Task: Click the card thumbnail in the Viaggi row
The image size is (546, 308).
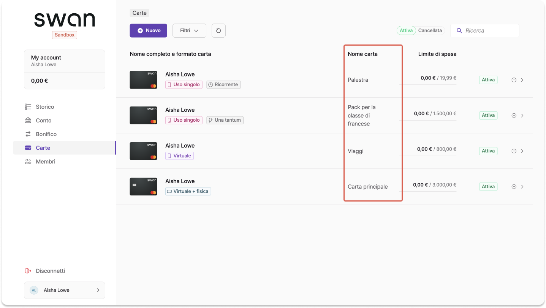Action: (x=143, y=151)
